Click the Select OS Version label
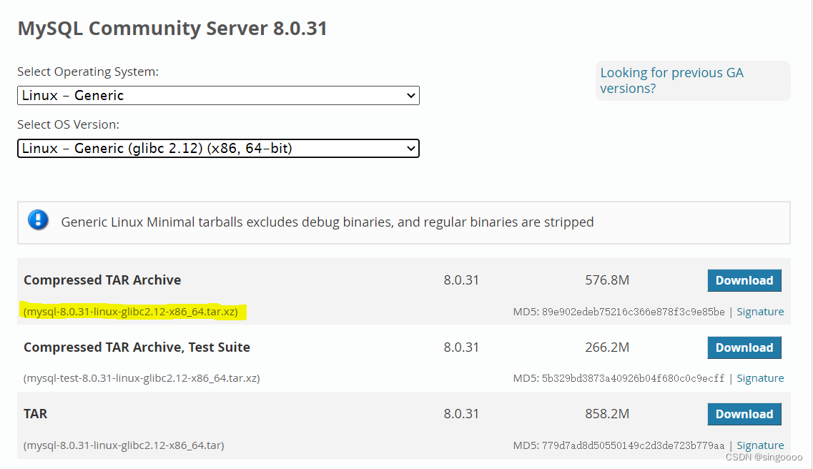Image resolution: width=813 pixels, height=469 pixels. coord(69,124)
